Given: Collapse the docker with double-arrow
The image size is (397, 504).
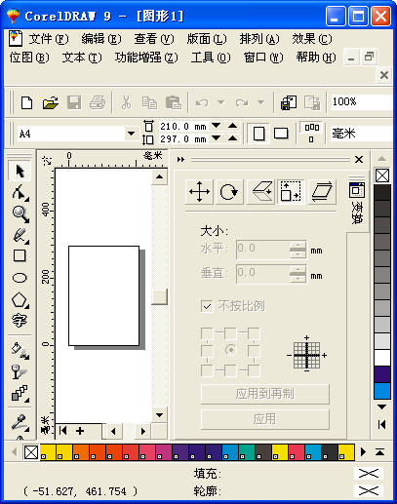Looking at the screenshot, I should click(181, 160).
